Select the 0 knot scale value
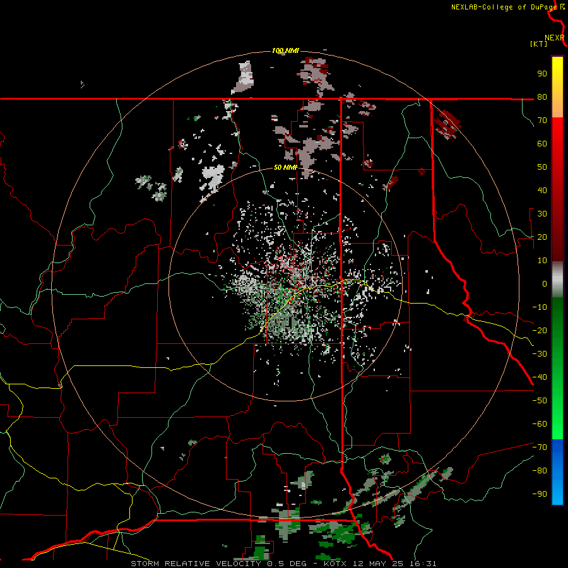Screen dimensions: 568x568 [545, 284]
